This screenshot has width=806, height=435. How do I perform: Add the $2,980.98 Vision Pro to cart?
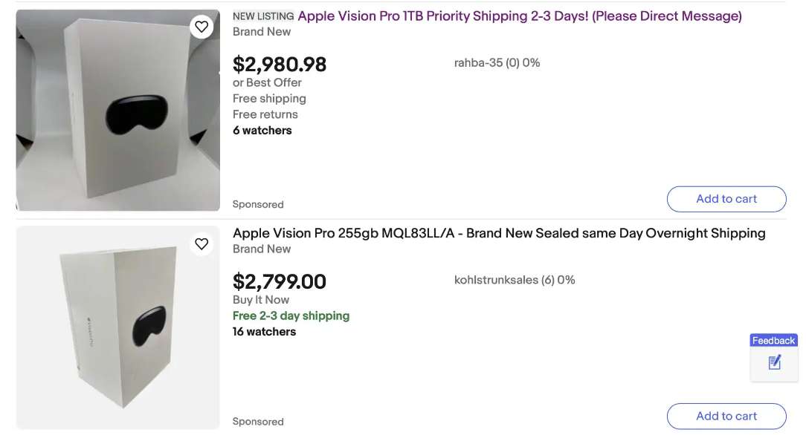tap(726, 199)
